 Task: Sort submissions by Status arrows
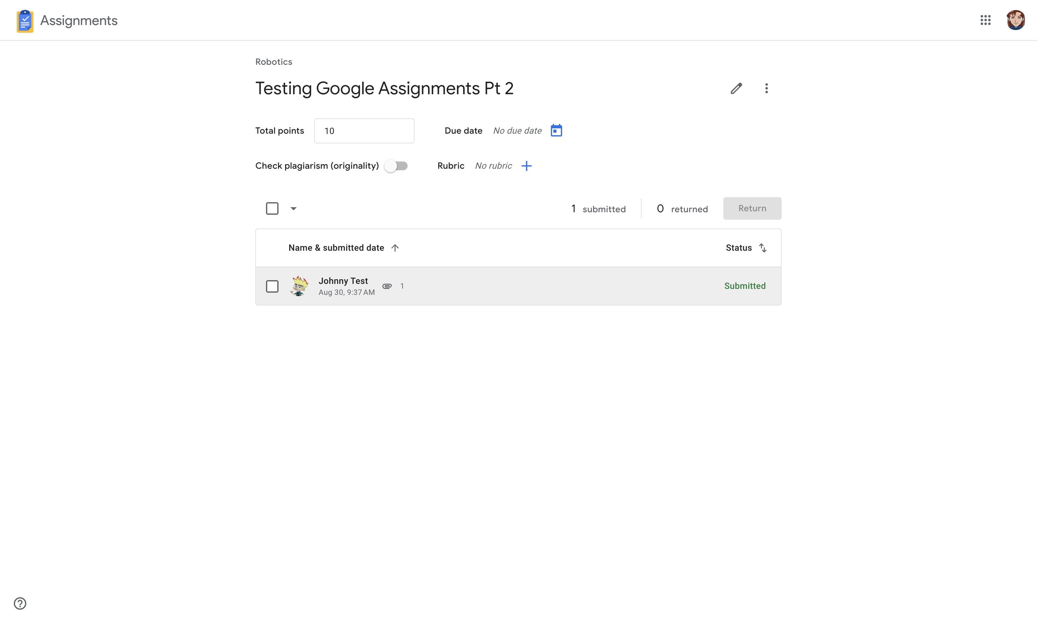tap(763, 248)
